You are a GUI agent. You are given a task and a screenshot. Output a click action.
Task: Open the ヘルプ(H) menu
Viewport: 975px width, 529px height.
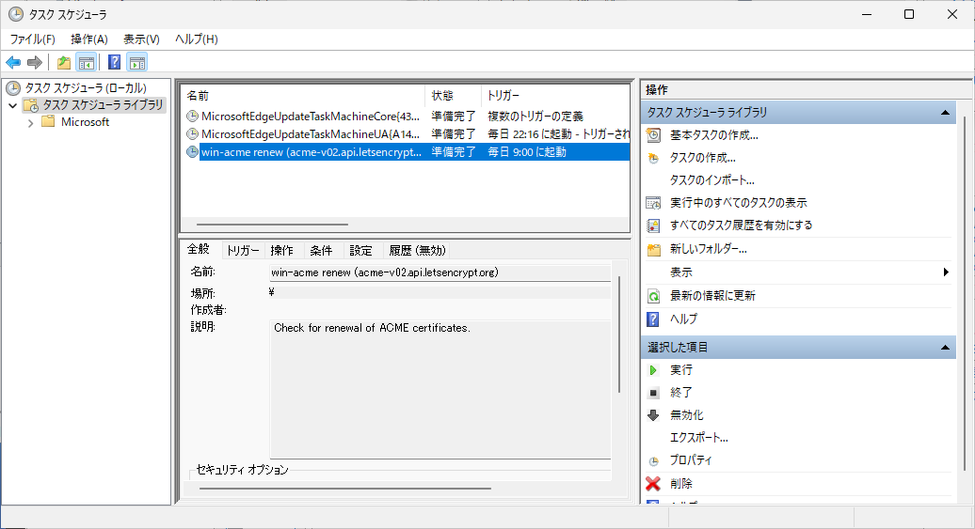click(197, 39)
